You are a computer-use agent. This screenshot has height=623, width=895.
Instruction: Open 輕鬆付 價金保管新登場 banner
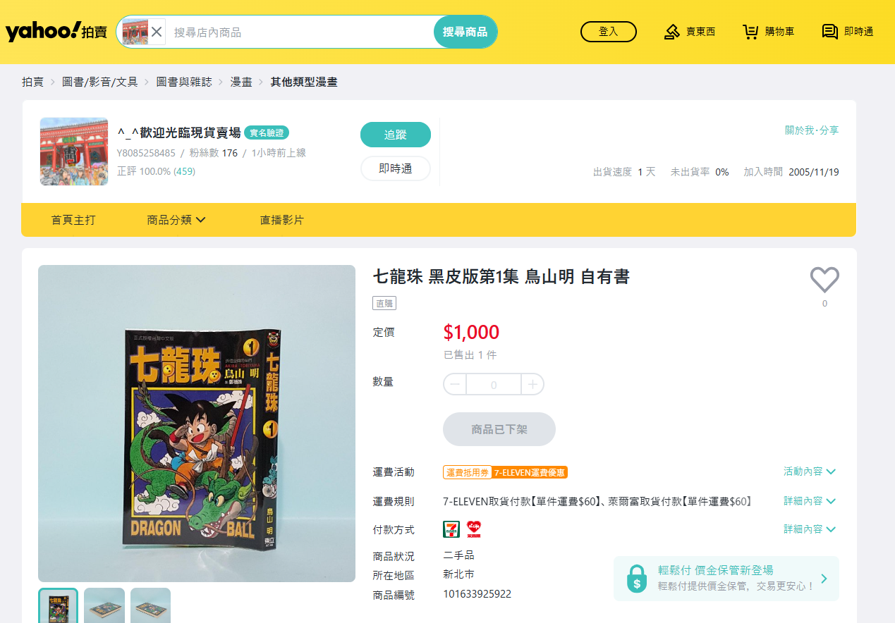tap(726, 579)
